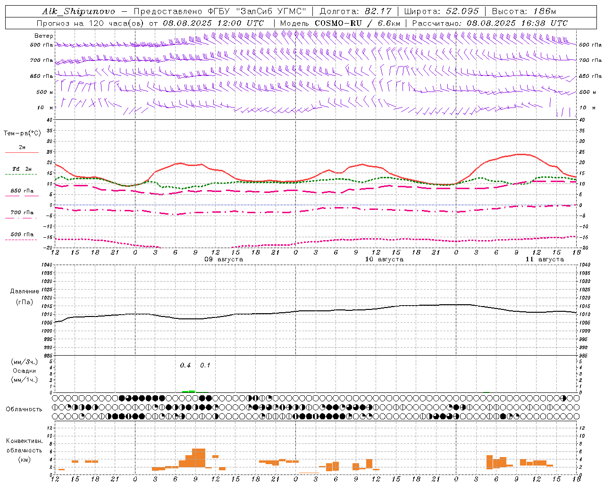Click the tallest orange convective cloud bar
This screenshot has height=483, width=604.
(199, 458)
